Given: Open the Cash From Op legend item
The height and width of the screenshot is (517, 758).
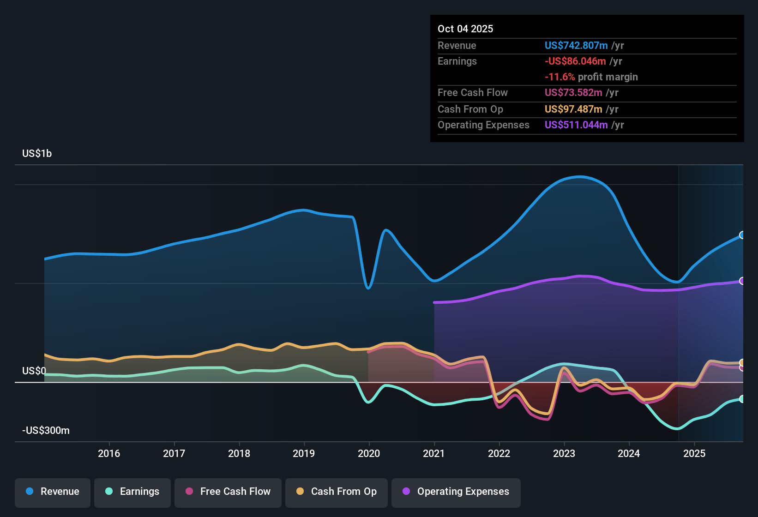Looking at the screenshot, I should tap(336, 492).
